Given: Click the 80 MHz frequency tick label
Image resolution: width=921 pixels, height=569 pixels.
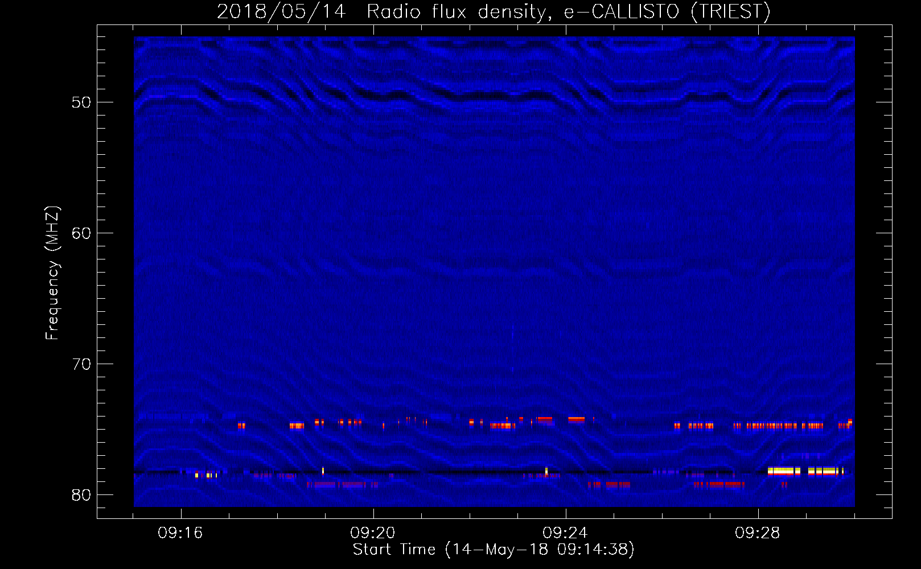Looking at the screenshot, I should coord(81,495).
